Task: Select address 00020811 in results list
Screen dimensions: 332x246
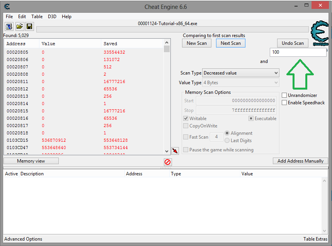Action: (17, 81)
